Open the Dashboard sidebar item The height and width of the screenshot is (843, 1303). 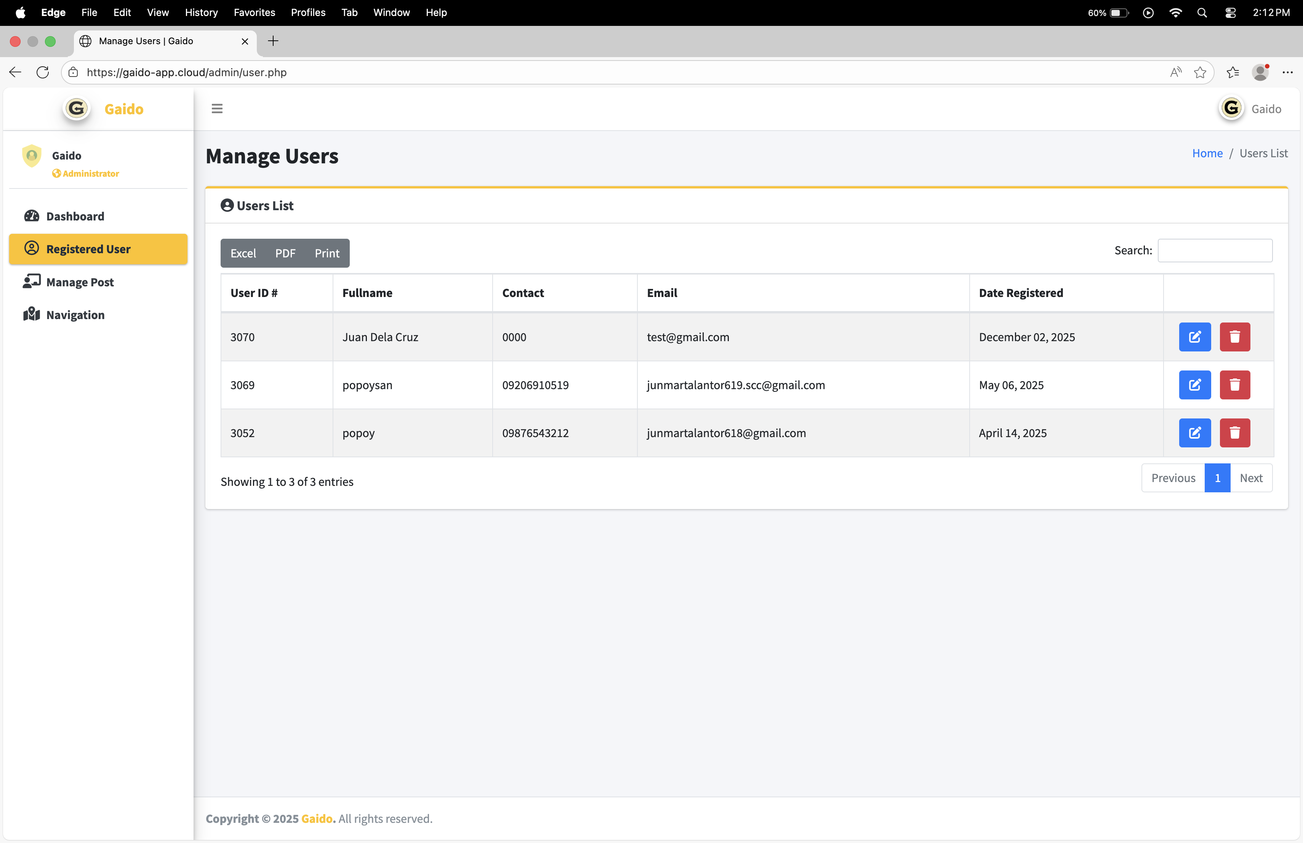coord(75,216)
